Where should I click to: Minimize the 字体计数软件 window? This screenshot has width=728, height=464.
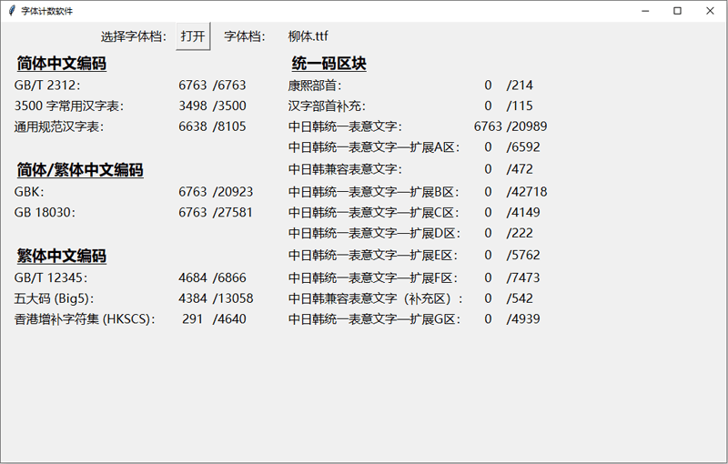click(644, 11)
